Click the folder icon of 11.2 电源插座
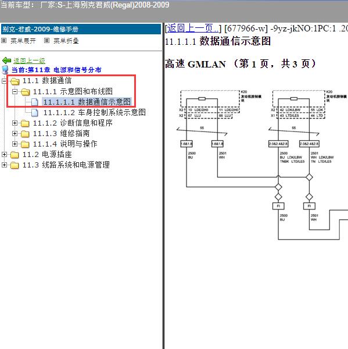Image resolution: width=348 pixels, height=349 pixels. click(x=15, y=155)
